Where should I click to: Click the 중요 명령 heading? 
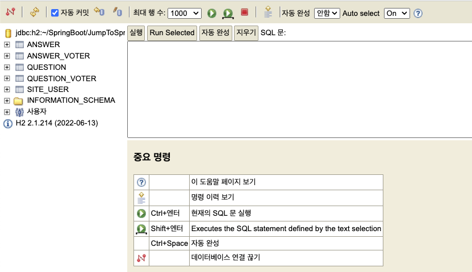(152, 157)
